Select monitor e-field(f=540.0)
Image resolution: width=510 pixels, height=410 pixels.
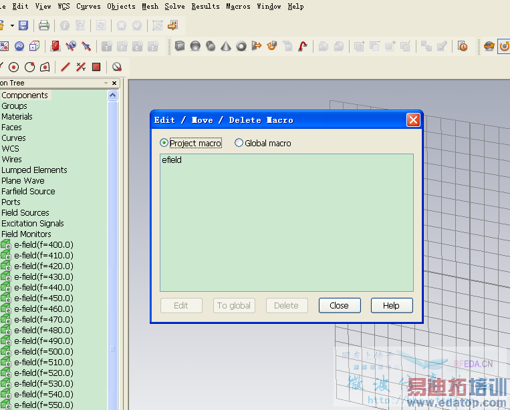43,395
